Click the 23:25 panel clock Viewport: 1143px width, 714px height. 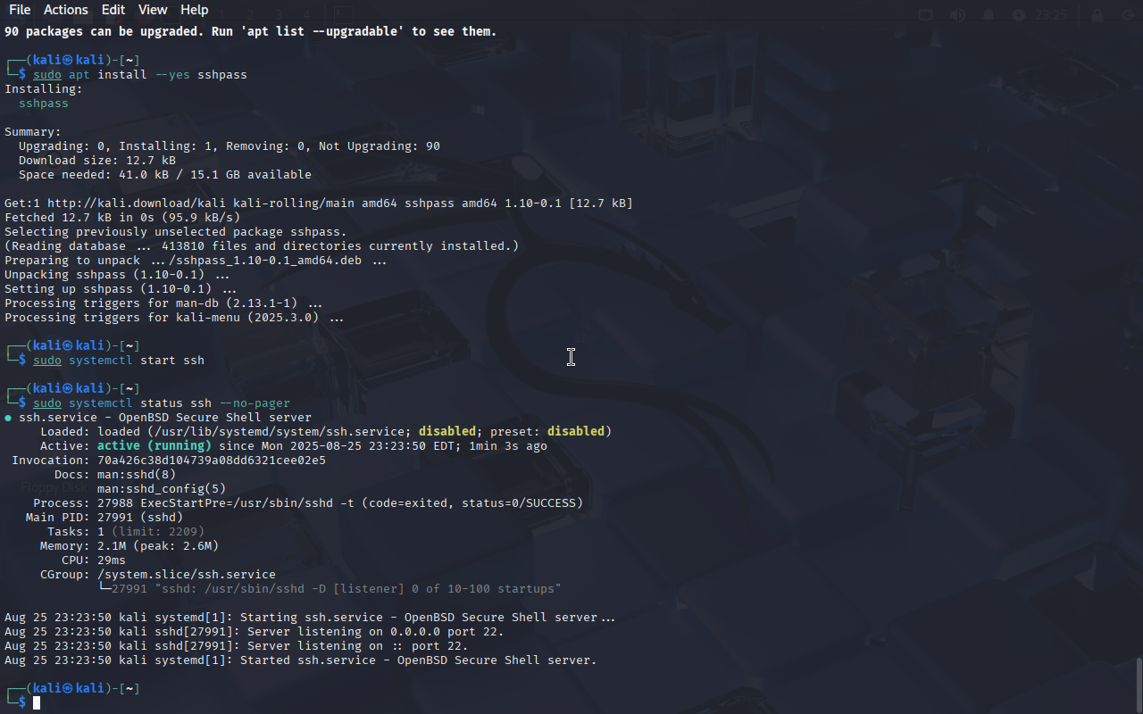coord(1052,15)
